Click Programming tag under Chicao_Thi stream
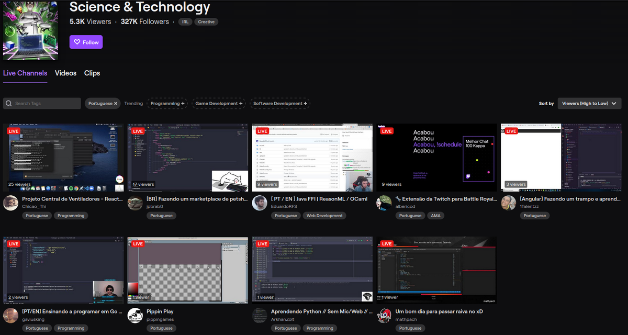The height and width of the screenshot is (335, 628). pyautogui.click(x=71, y=216)
